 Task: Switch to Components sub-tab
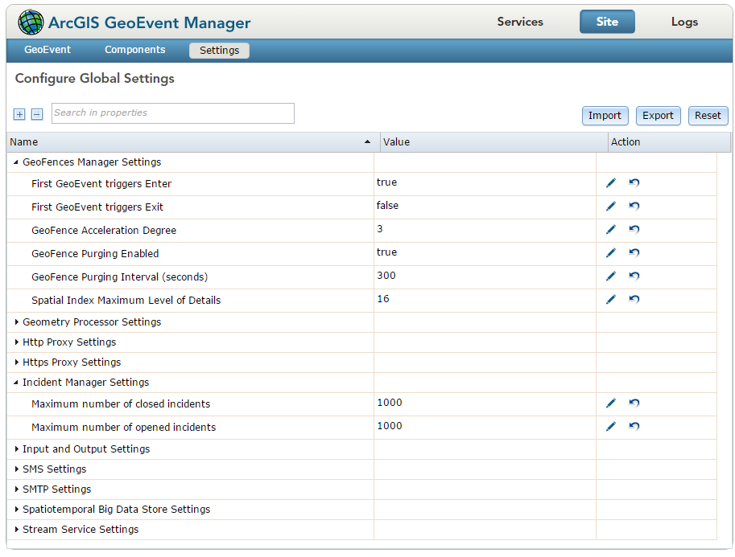(x=135, y=50)
